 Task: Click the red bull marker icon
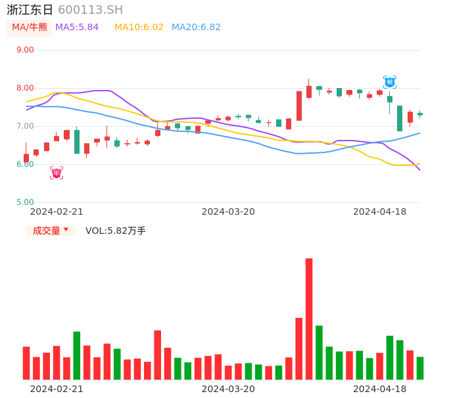click(57, 173)
